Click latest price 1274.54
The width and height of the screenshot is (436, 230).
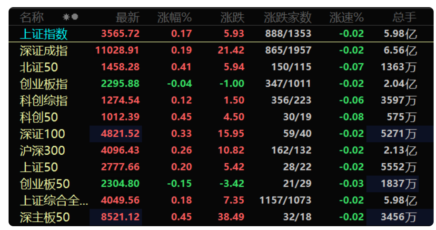pyautogui.click(x=120, y=100)
